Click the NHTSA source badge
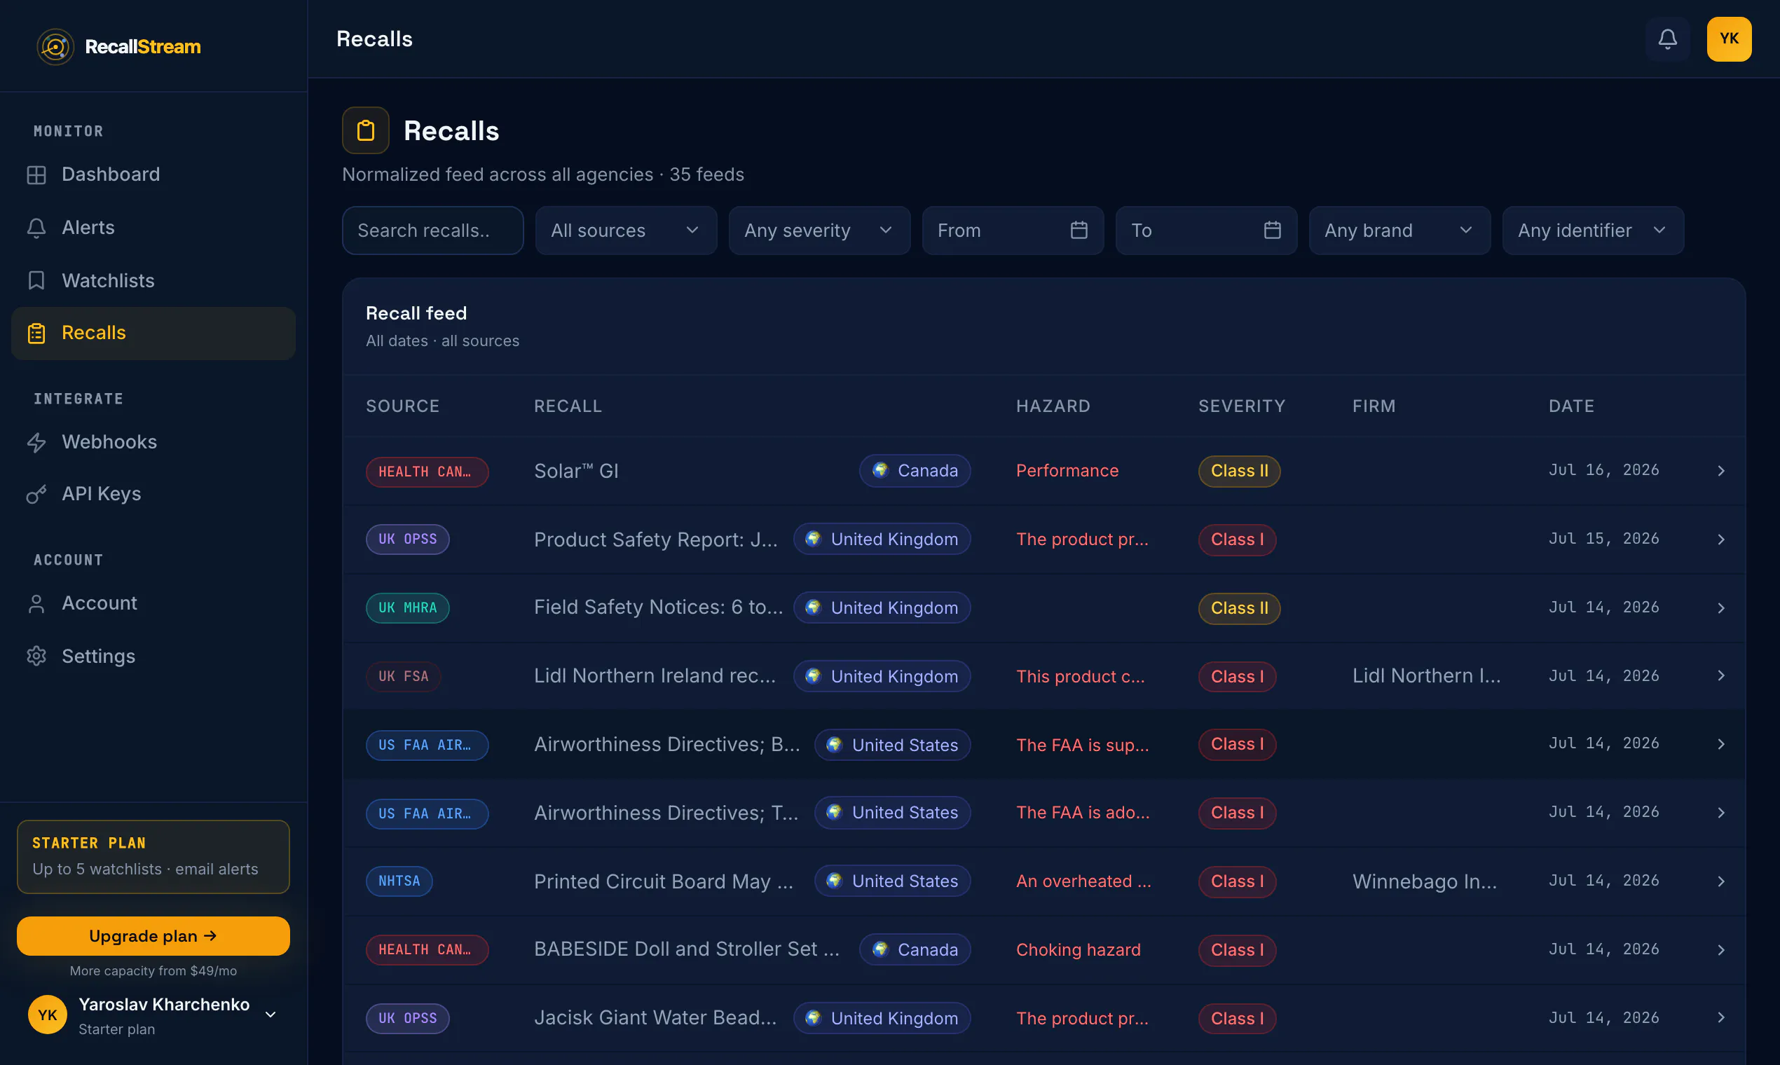The height and width of the screenshot is (1065, 1780). point(399,881)
